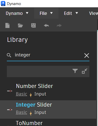Expand the File menu dropdown
This screenshot has height=126, width=98.
[x=46, y=13]
